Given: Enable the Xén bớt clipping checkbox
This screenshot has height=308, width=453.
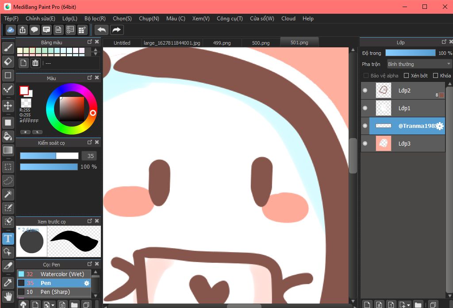Looking at the screenshot, I should tap(406, 76).
